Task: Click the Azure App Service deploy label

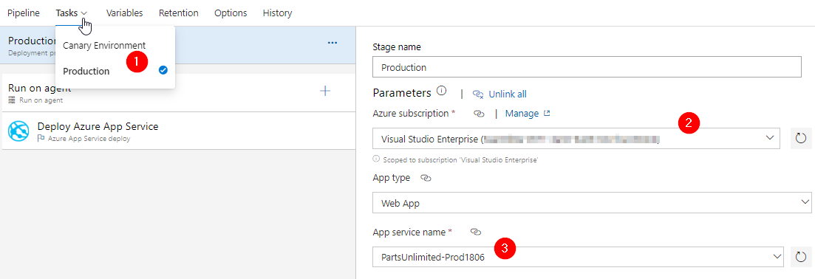Action: click(89, 139)
